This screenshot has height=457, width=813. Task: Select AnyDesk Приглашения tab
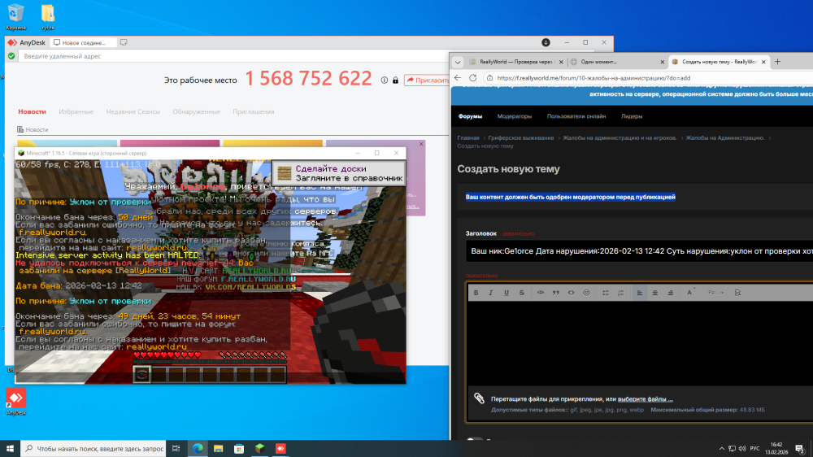pos(253,111)
